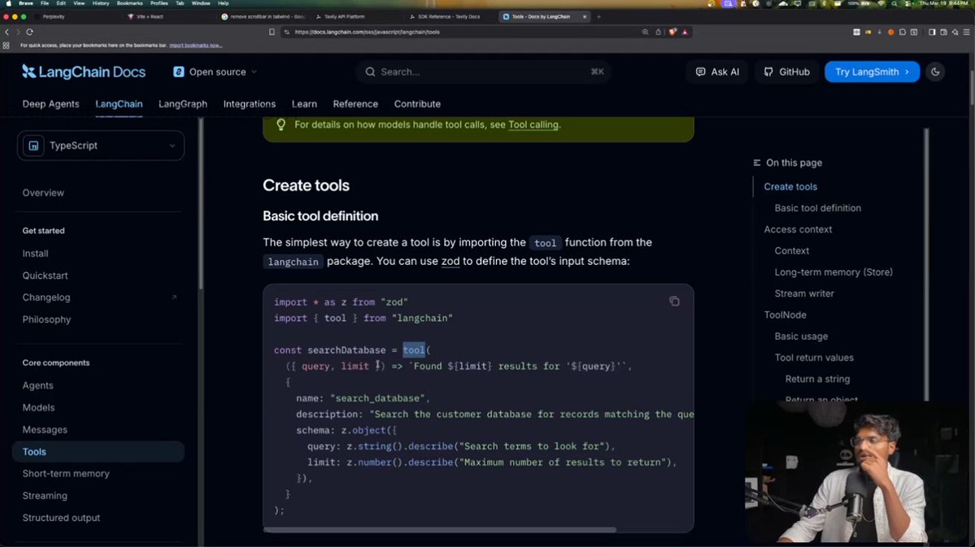Screen dimensions: 975x547
Task: Click the GitHub icon button
Action: click(768, 72)
